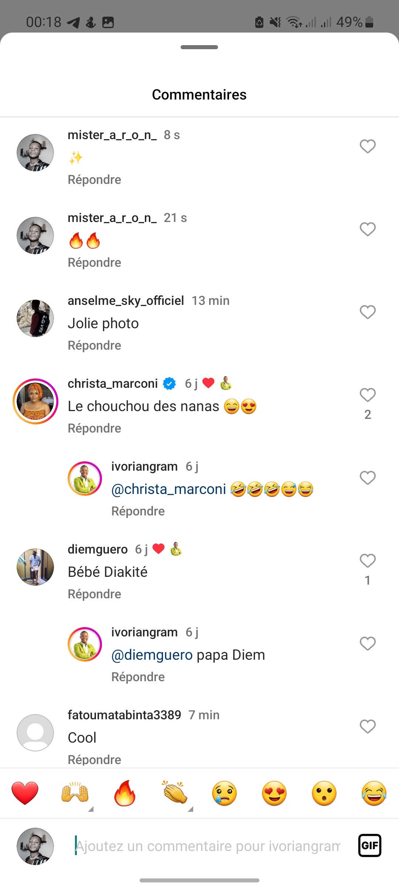Open the GIF picker

[369, 845]
